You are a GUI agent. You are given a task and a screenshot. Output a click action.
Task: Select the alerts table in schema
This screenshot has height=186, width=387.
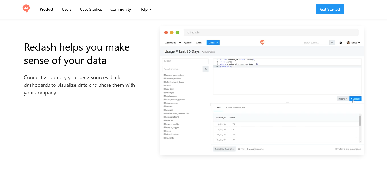point(169,86)
